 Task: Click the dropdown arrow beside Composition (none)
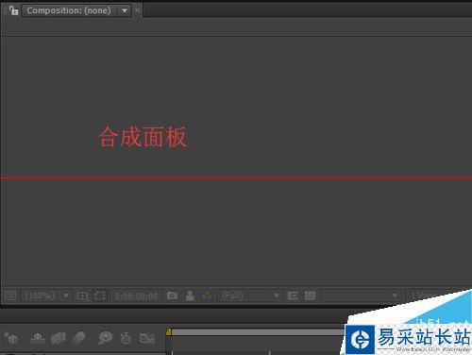(125, 10)
